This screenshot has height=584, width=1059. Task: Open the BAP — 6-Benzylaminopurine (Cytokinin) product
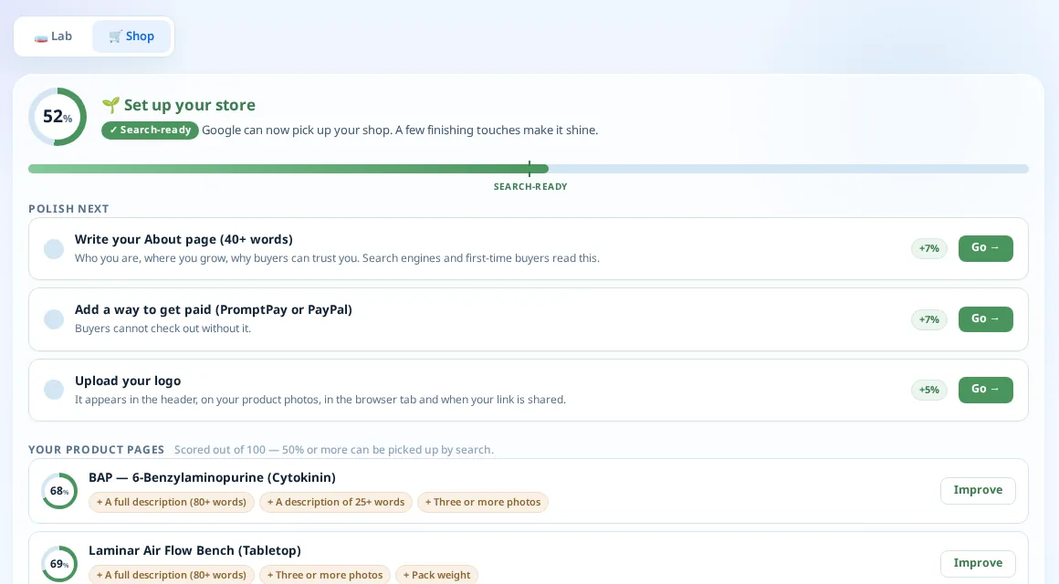(212, 477)
